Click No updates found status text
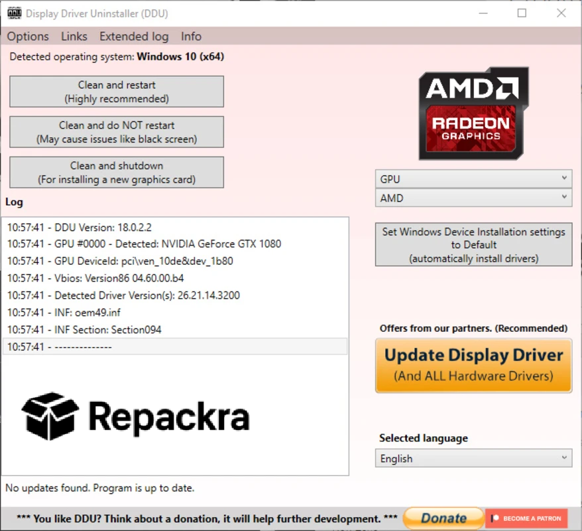 100,488
